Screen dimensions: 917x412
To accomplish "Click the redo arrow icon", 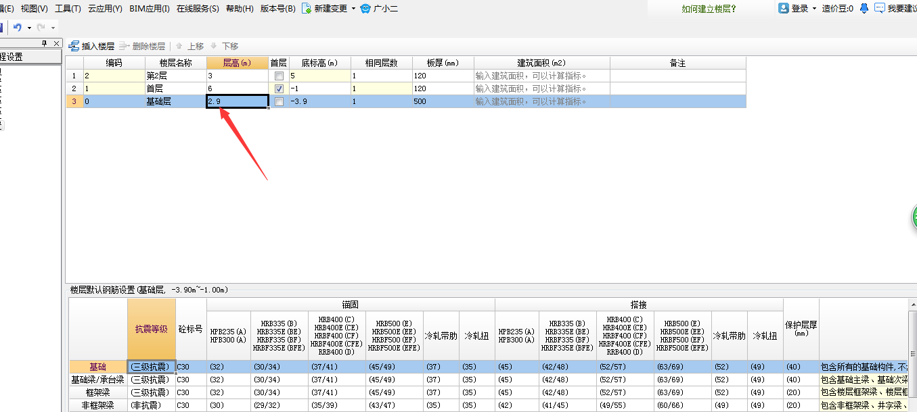I will tap(41, 27).
